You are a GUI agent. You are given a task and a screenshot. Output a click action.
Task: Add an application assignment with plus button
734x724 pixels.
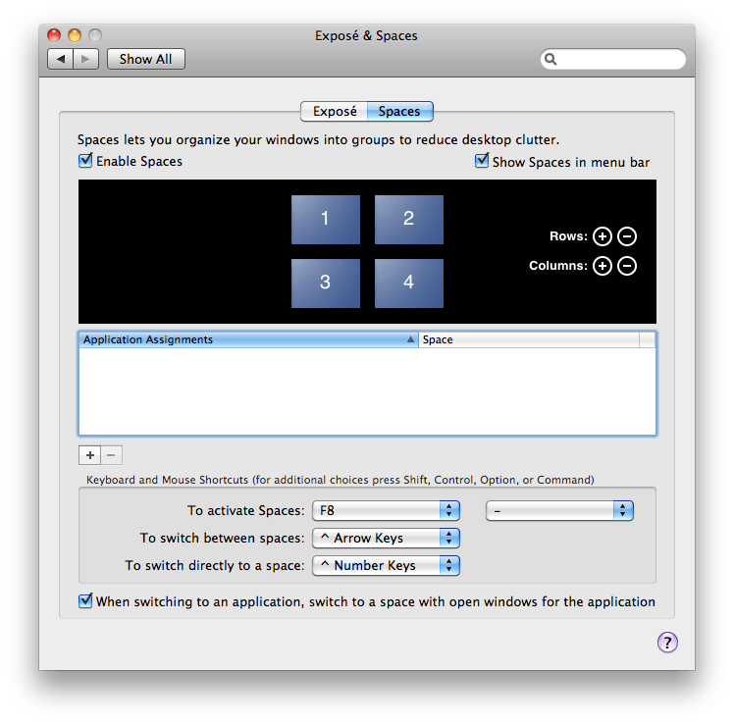90,455
